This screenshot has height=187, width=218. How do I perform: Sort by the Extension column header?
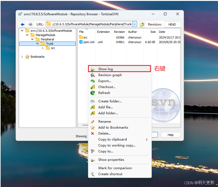coord(104,32)
